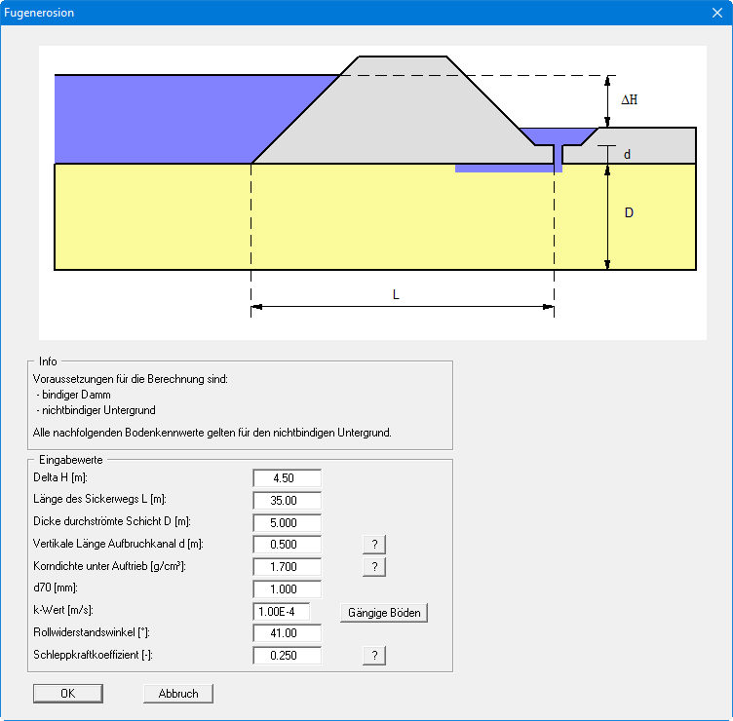The height and width of the screenshot is (721, 733).
Task: Click the ΔH label in the diagram
Action: click(629, 99)
